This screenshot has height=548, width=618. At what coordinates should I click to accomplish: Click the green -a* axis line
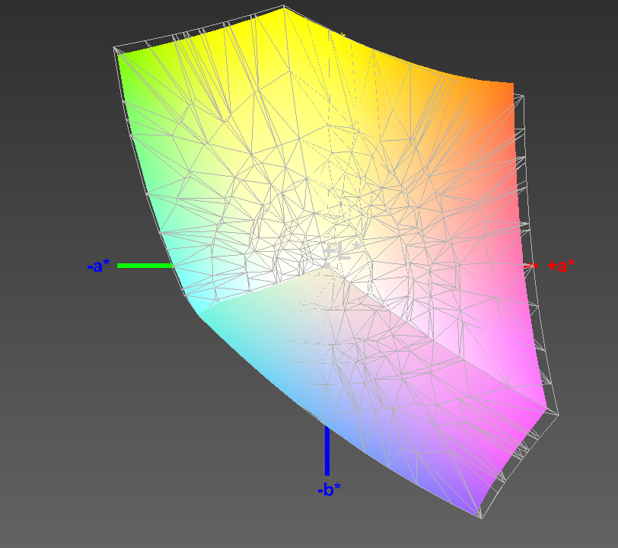pos(145,266)
